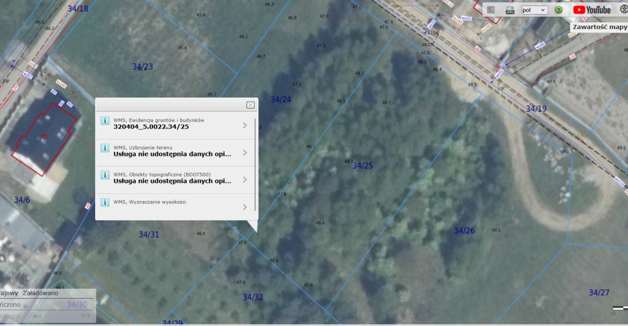Click parcel label 34/18 on map
This screenshot has height=326, width=628.
coord(78,8)
